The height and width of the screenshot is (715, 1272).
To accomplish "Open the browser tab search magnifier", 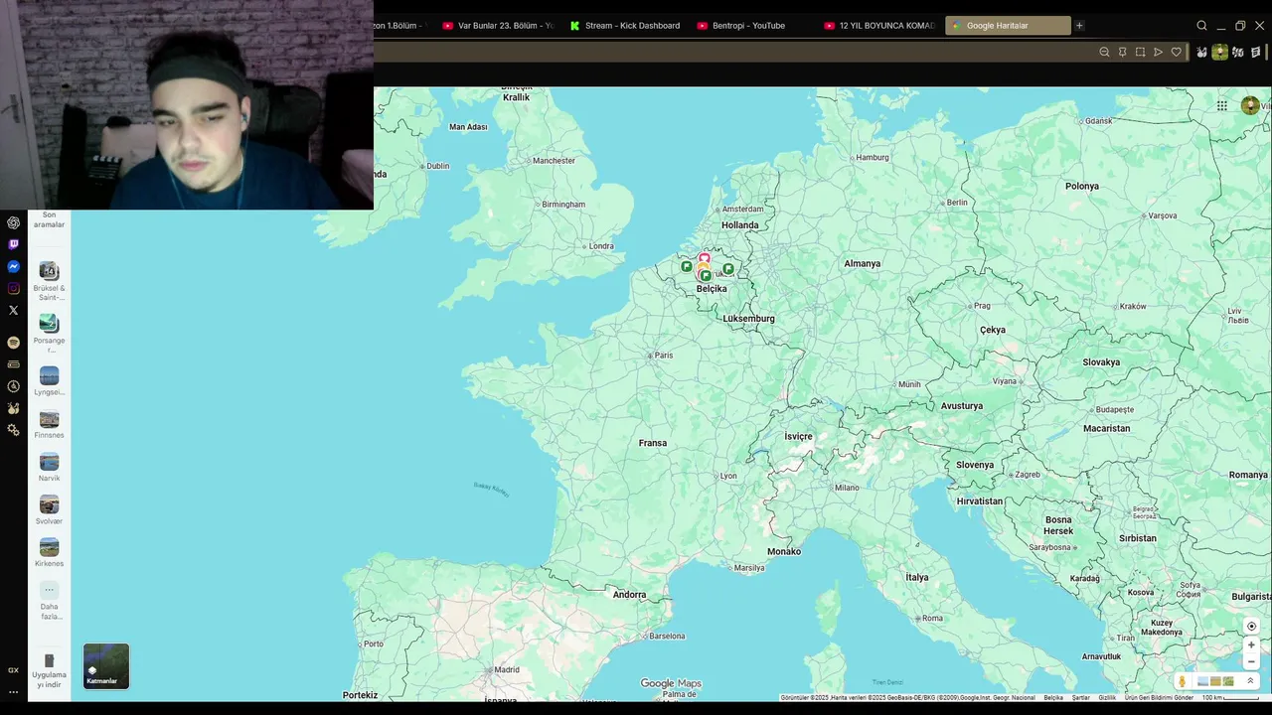I will pos(1201,26).
